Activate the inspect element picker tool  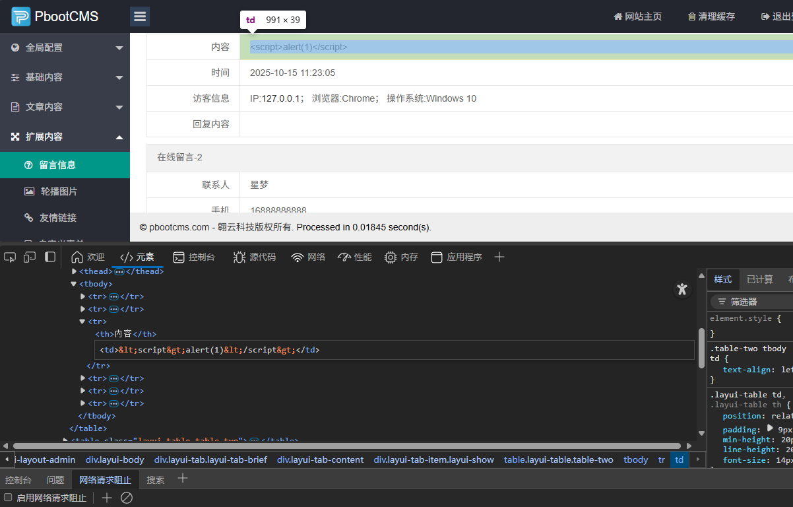pos(10,257)
